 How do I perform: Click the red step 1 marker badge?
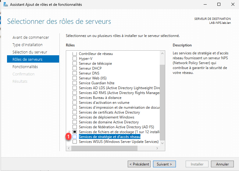[x=69, y=136]
